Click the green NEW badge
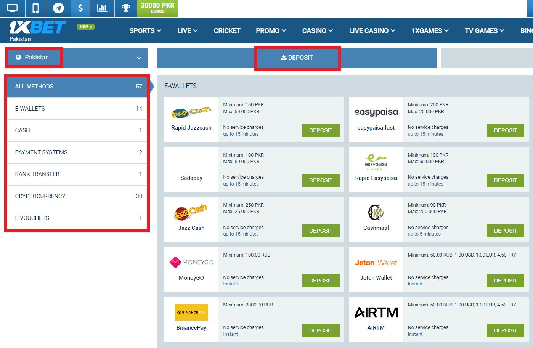533x348 pixels. (x=85, y=27)
